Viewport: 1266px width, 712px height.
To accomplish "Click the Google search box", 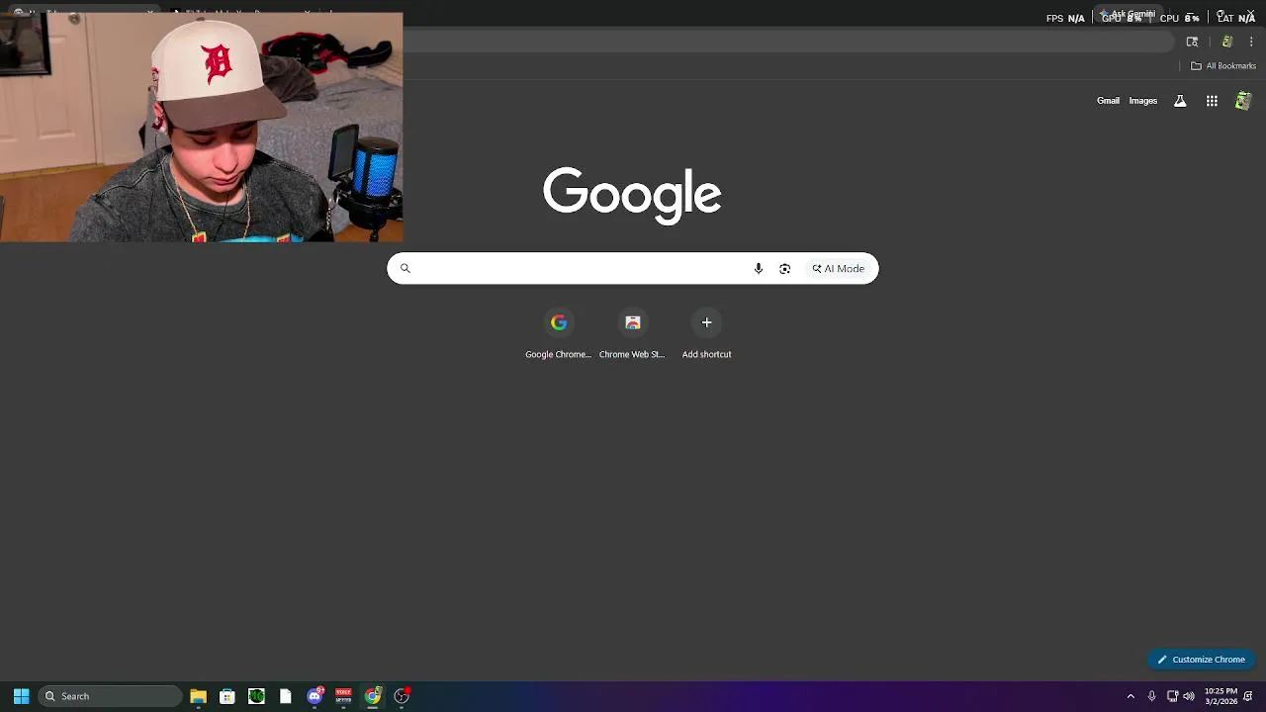I will [633, 268].
